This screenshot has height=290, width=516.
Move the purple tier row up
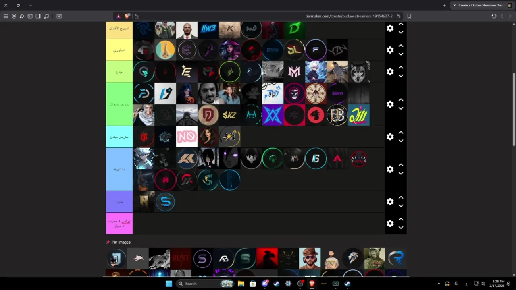click(x=401, y=198)
